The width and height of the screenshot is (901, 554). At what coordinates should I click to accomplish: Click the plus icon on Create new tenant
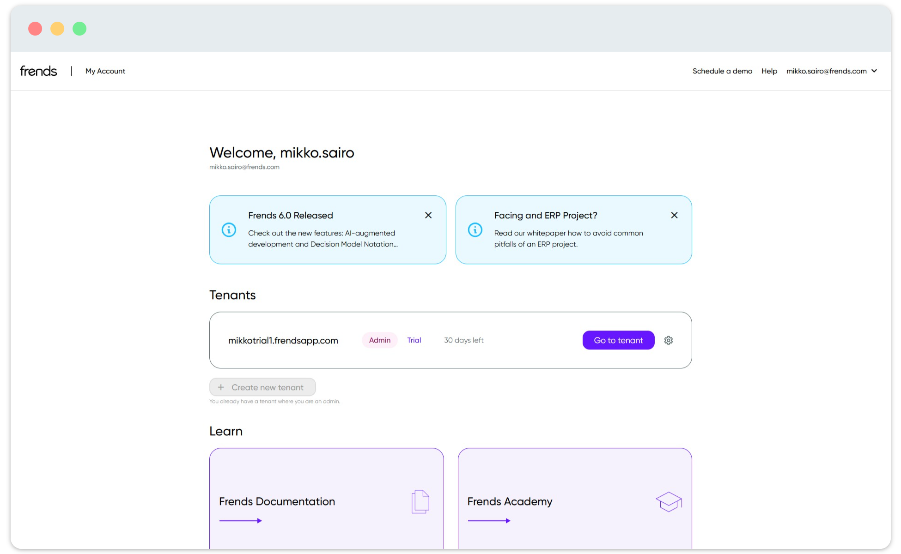pos(222,387)
